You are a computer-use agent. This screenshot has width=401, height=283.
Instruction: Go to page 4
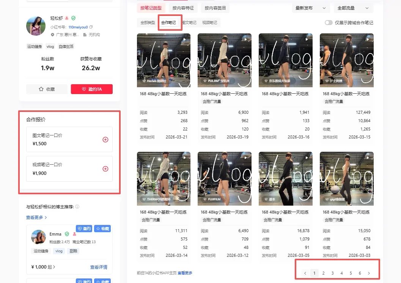click(342, 273)
